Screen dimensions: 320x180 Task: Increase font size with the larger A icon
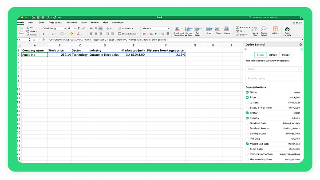79,28
